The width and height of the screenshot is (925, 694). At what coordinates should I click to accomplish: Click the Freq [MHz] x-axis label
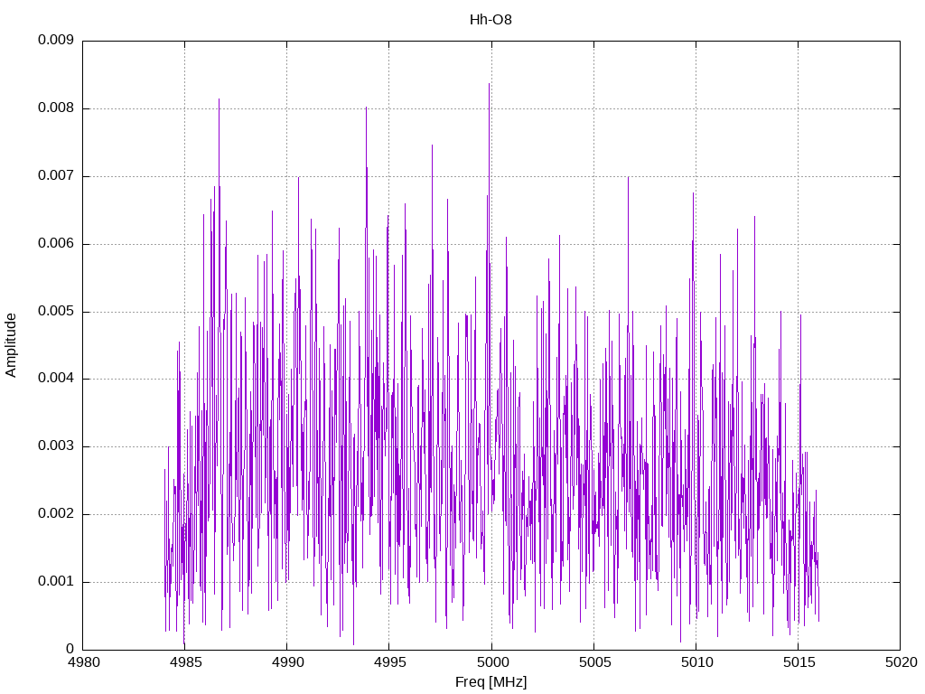tap(491, 682)
